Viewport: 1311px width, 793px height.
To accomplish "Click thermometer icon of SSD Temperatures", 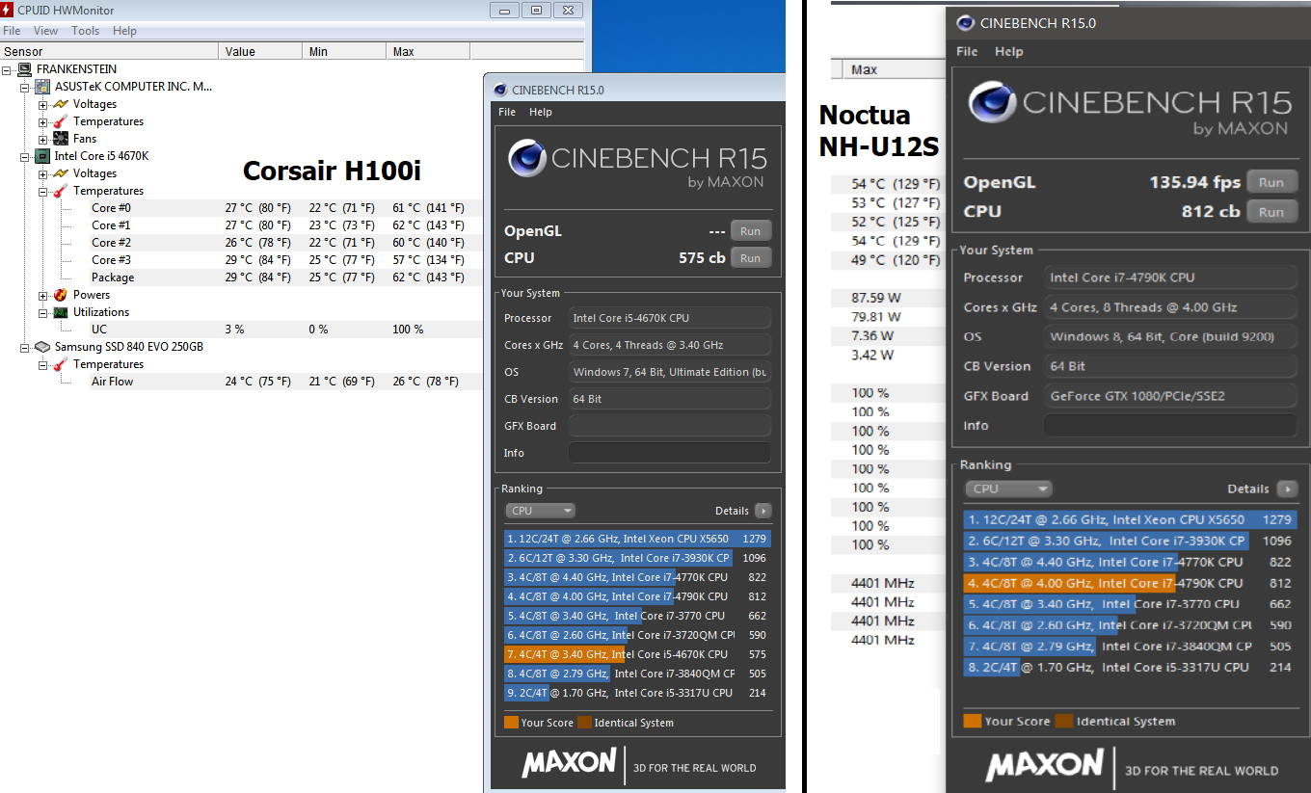I will coord(60,364).
